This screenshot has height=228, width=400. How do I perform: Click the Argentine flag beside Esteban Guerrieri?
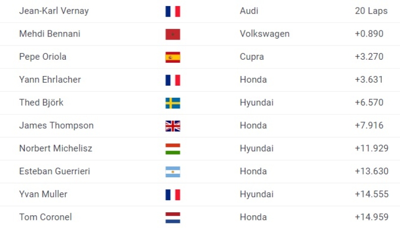(x=173, y=172)
